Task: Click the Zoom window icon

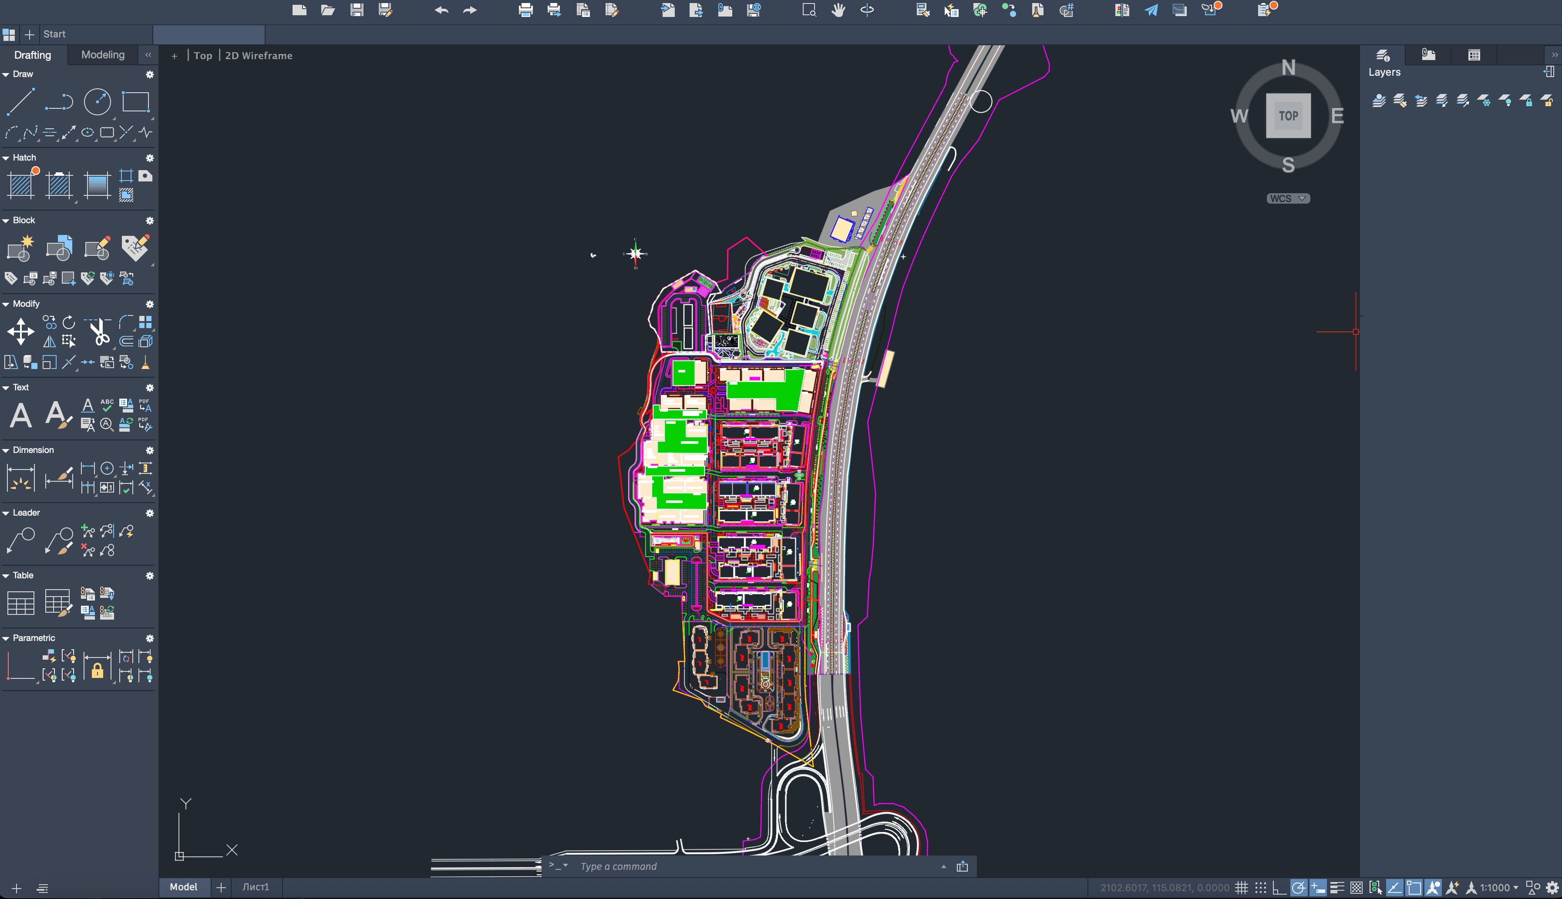Action: pyautogui.click(x=809, y=10)
